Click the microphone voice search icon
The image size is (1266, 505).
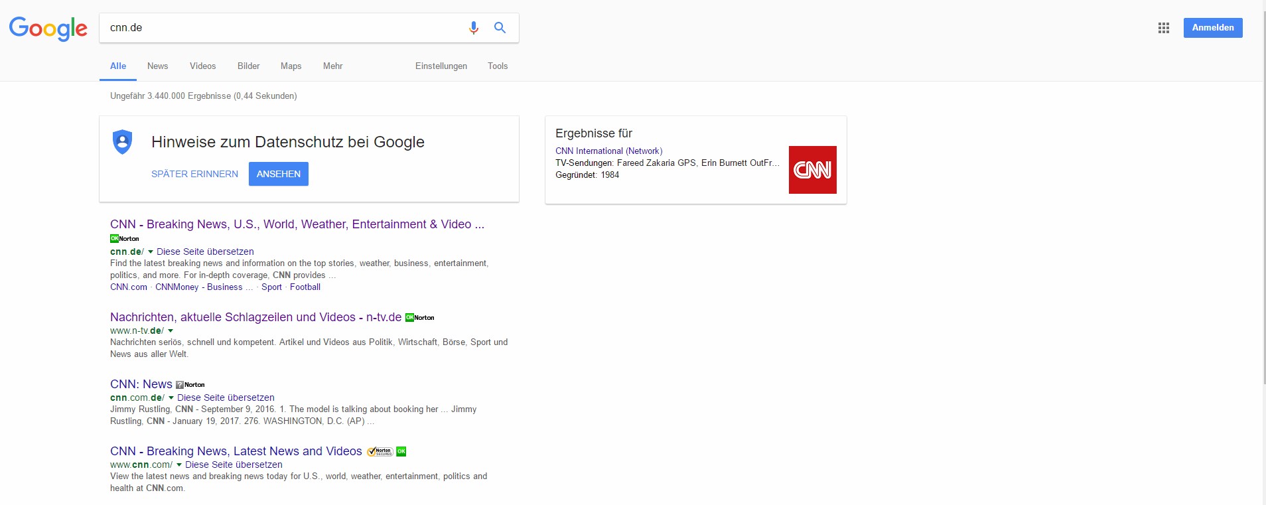473,28
